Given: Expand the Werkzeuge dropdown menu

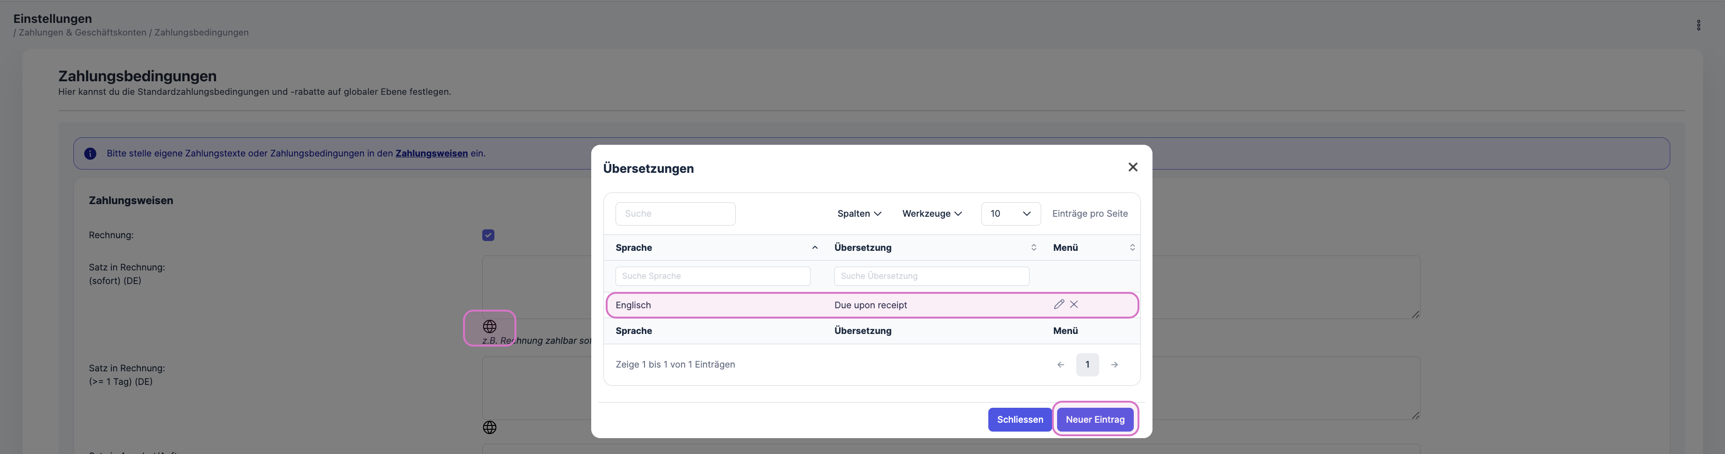Looking at the screenshot, I should click(931, 214).
